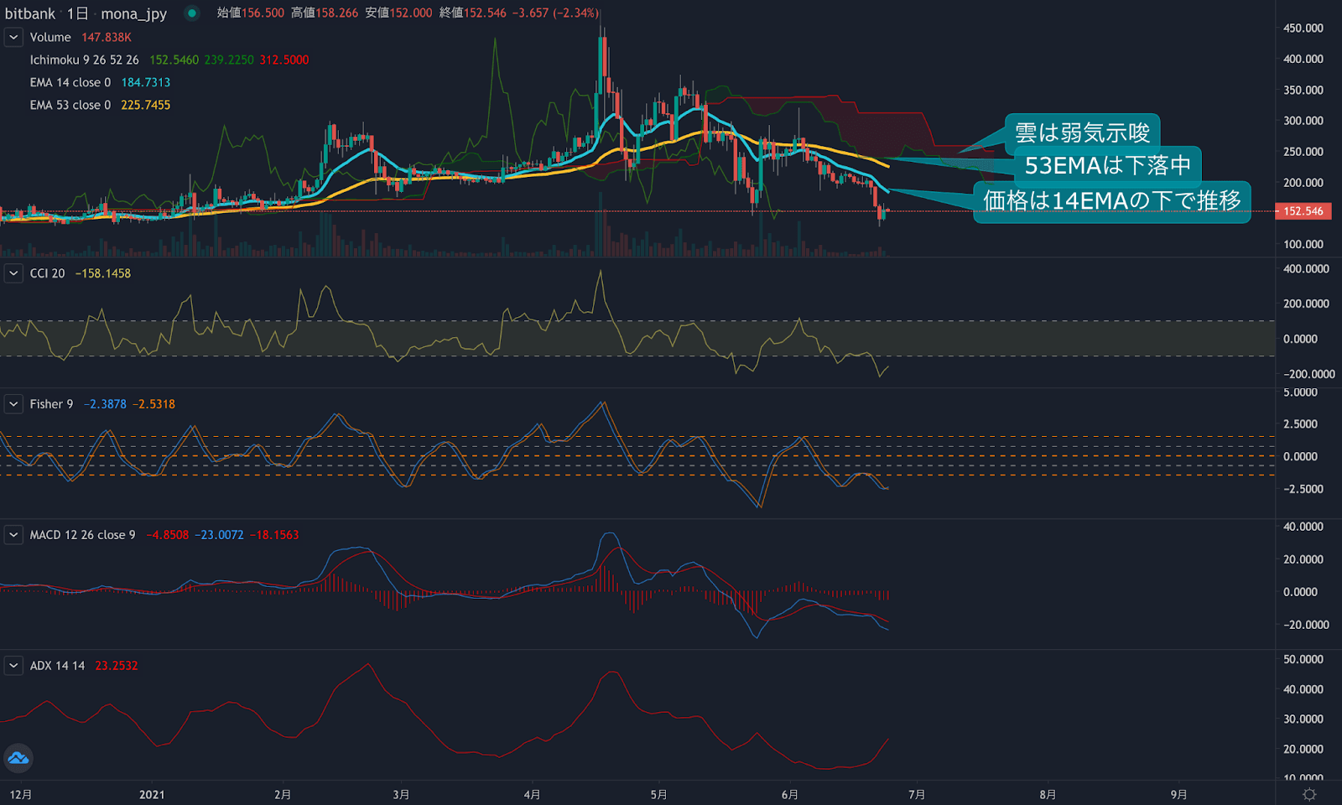Select the 雲は弱気示唆 annotation callout

point(1082,132)
